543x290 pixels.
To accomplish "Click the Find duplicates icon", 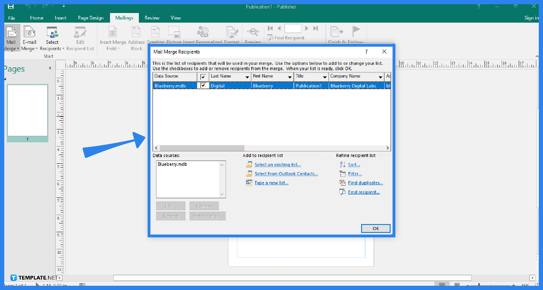I will click(x=343, y=183).
